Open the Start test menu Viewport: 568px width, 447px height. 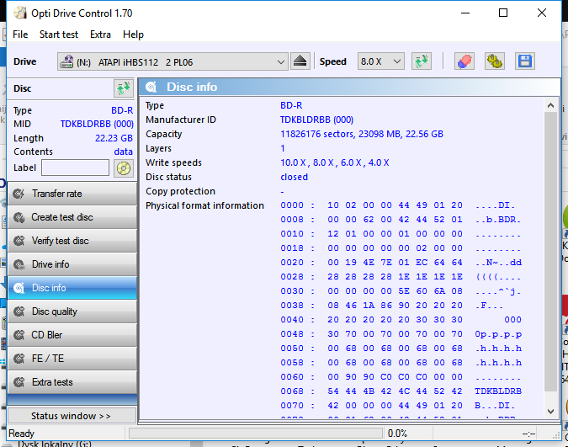pos(59,35)
